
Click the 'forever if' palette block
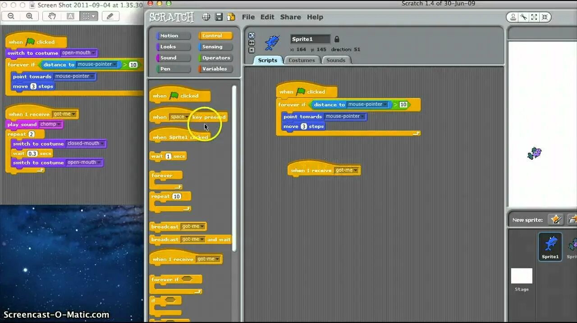pos(176,285)
